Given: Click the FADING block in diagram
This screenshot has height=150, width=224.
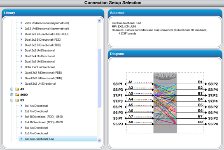Looking at the screenshot, I should [165, 103].
